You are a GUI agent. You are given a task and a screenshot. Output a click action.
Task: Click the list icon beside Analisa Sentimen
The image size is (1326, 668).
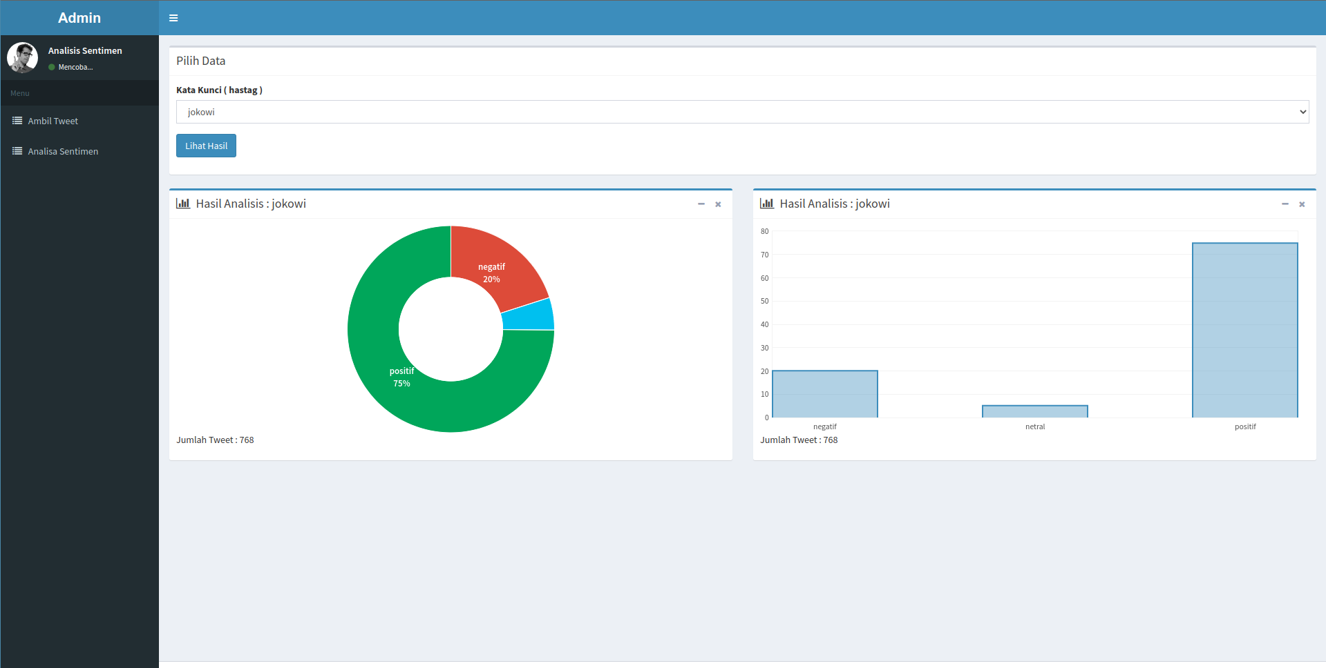pyautogui.click(x=17, y=151)
